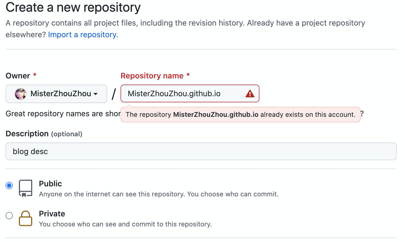Viewport: 405px width, 242px height.
Task: Click the 'Owner' field label
Action: 18,76
